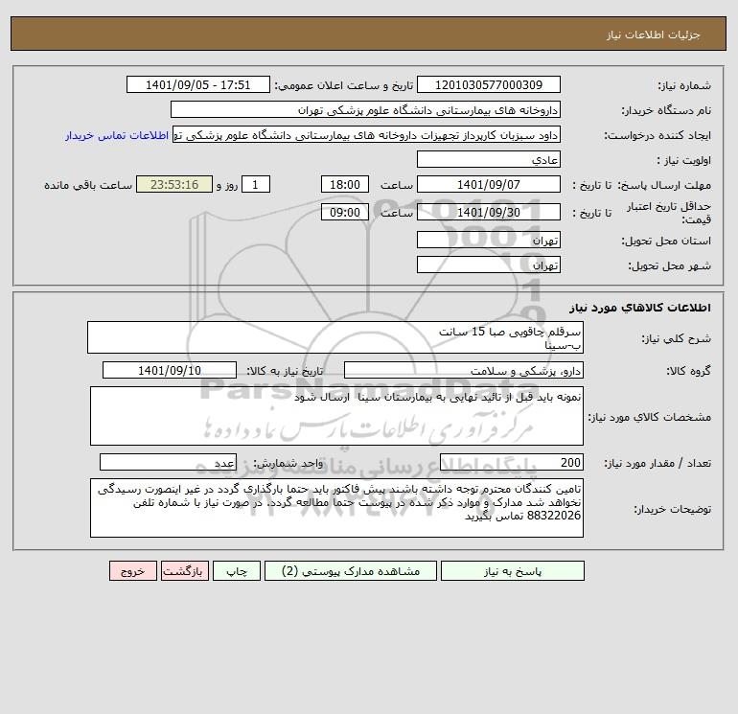This screenshot has height=714, width=738.
Task: Click the price validity date 1401/09/30
Action: pos(489,212)
